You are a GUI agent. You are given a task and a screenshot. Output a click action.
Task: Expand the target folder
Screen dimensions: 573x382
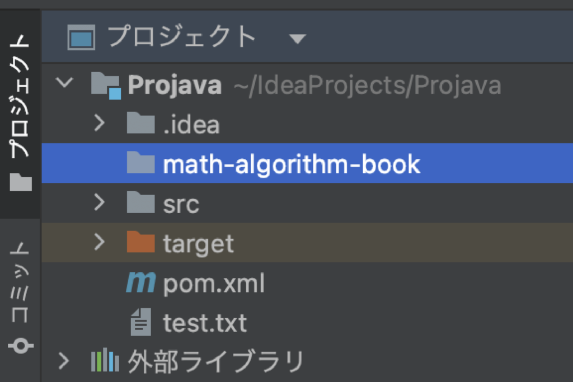click(99, 242)
